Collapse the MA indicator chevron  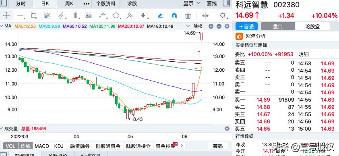2,26
